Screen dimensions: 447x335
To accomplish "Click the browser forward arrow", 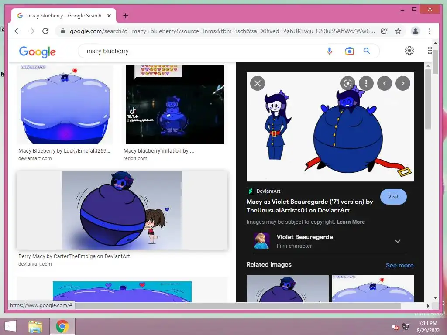I will [x=31, y=31].
